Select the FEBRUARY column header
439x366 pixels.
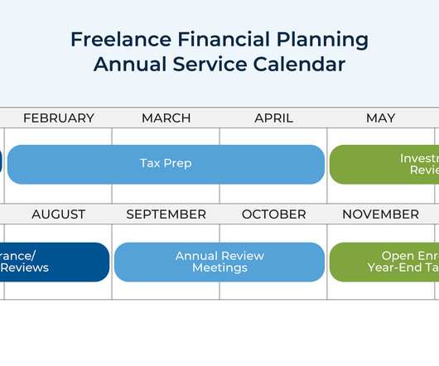pos(59,118)
